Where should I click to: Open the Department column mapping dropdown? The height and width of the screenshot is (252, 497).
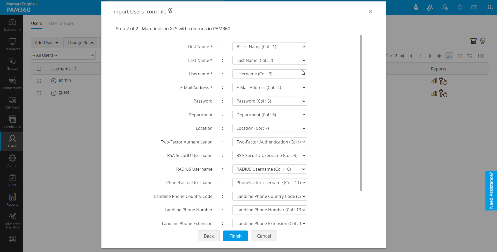(x=269, y=115)
